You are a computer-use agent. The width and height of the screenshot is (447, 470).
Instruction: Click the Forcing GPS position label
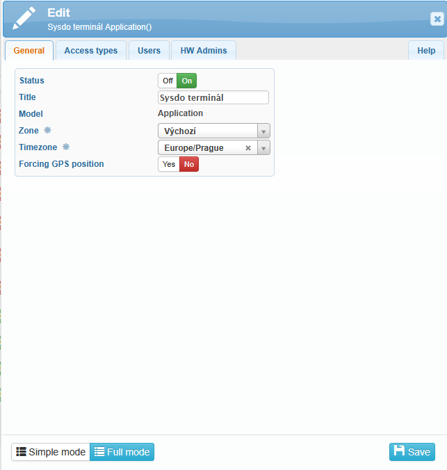tap(61, 164)
